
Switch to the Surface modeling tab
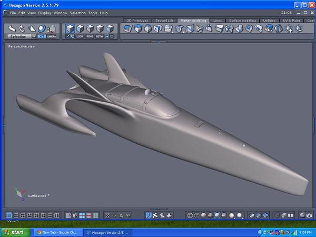pyautogui.click(x=242, y=20)
